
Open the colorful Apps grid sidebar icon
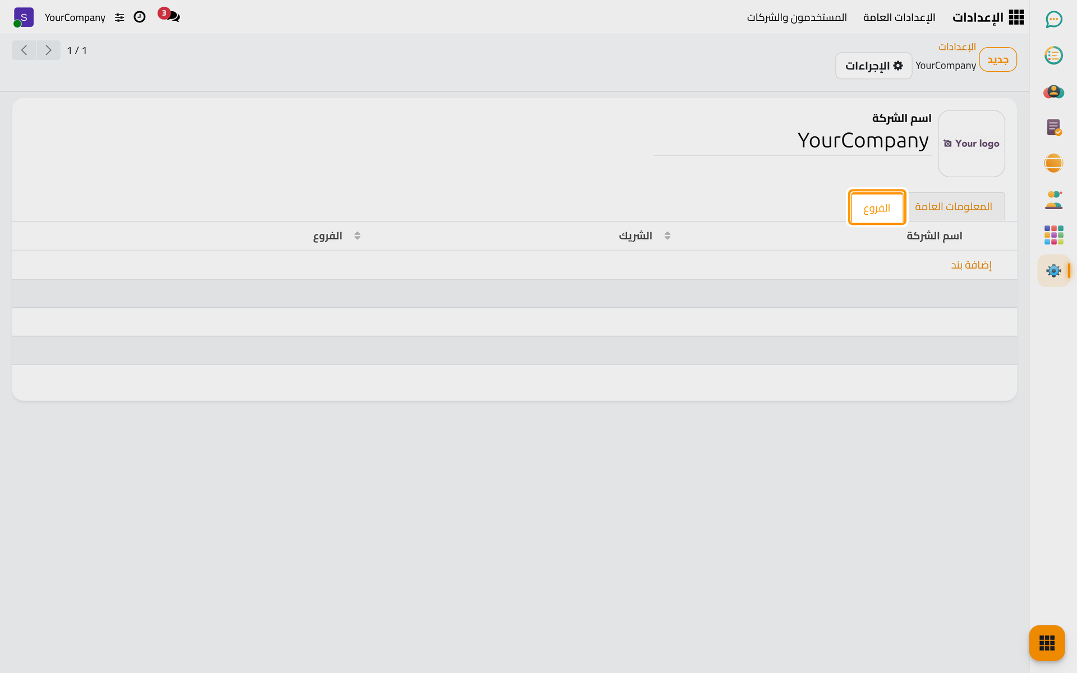[x=1053, y=235]
